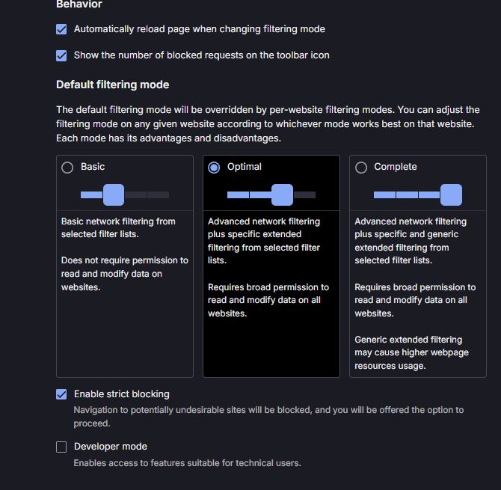Select the Basic filtering mode radio button
This screenshot has width=501, height=490.
click(67, 168)
